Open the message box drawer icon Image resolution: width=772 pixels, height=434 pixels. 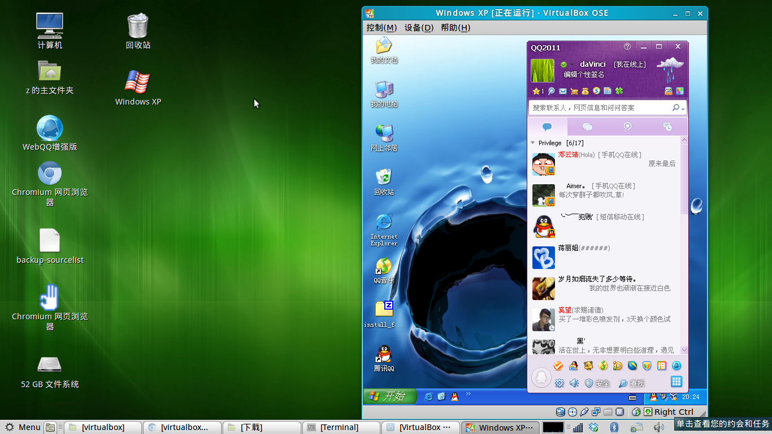[669, 91]
